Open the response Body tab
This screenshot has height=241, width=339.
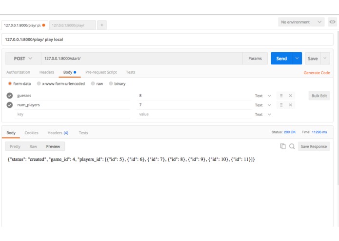coord(11,133)
